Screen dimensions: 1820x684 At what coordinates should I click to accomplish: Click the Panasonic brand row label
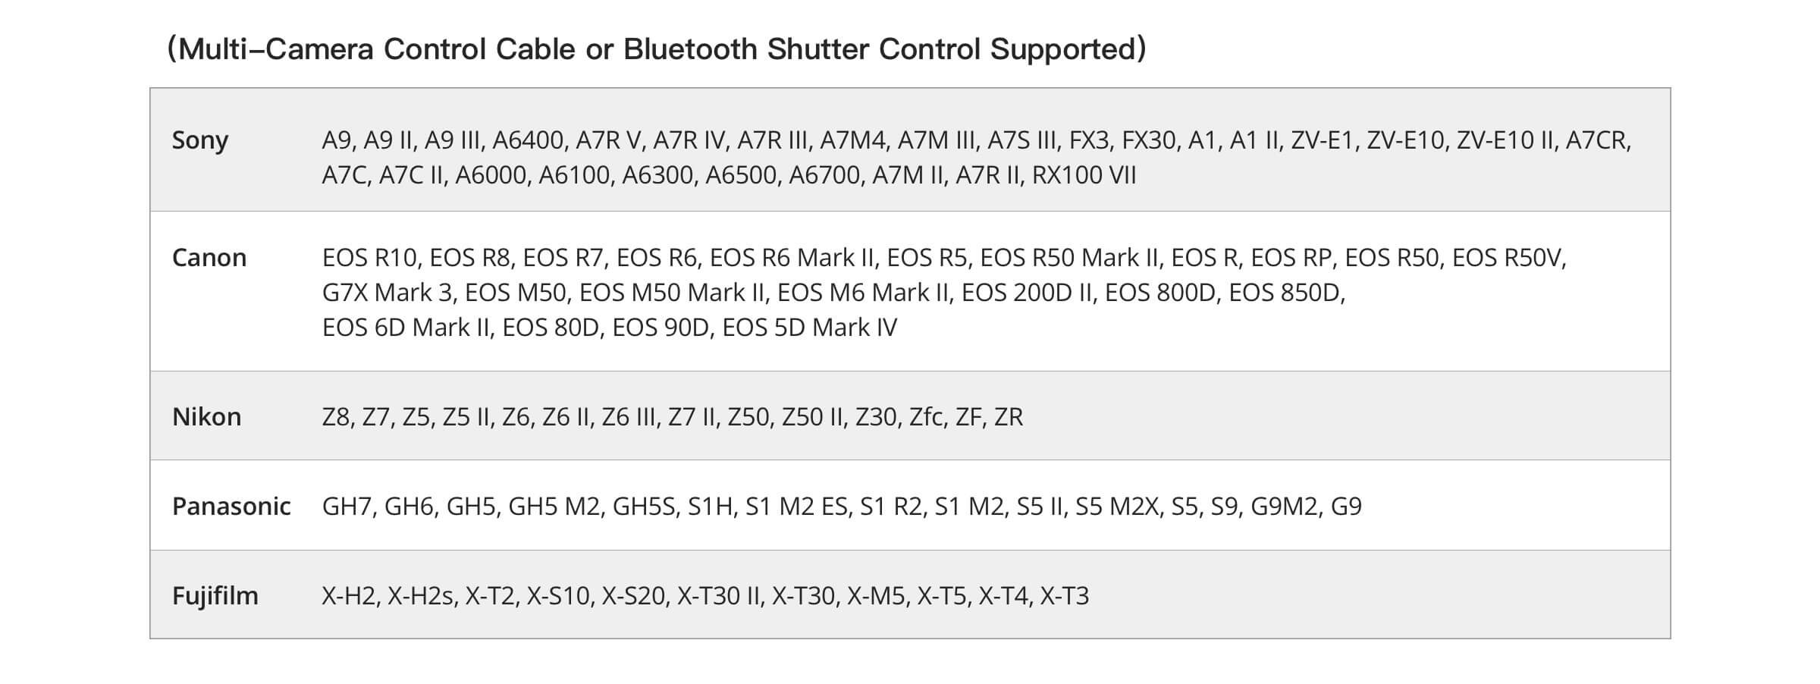tap(231, 506)
